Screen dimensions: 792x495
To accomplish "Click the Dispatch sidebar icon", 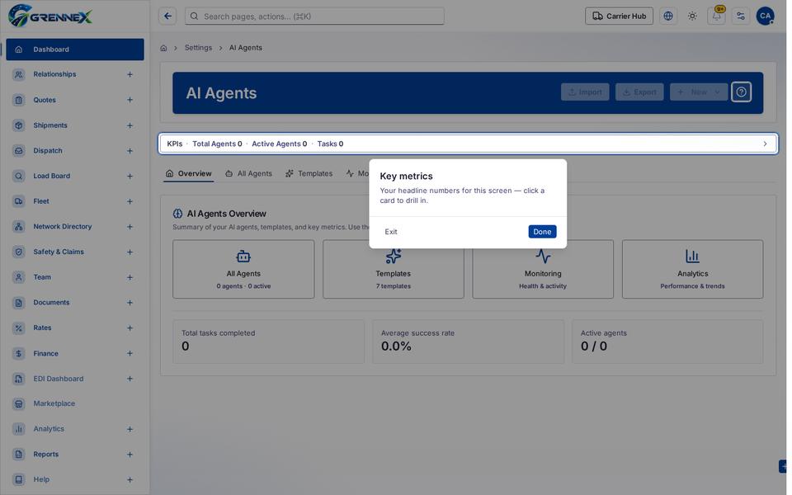I will click(x=19, y=150).
